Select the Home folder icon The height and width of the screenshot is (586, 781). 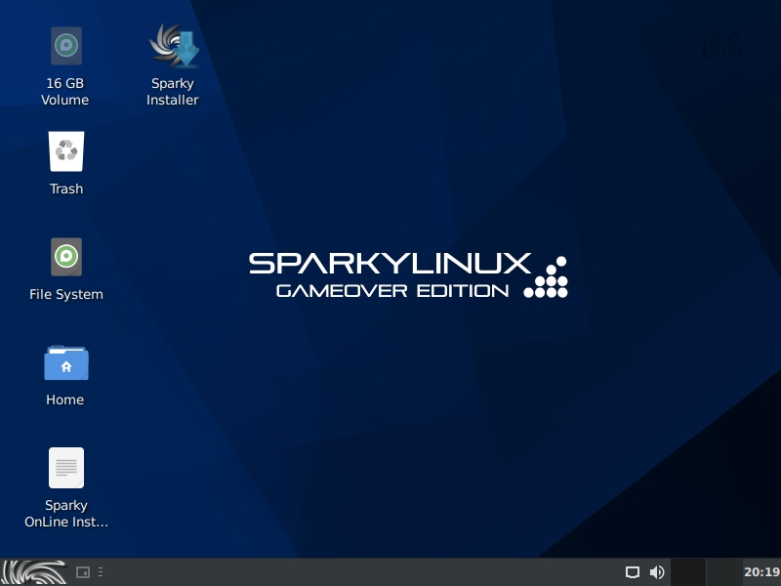(x=66, y=363)
